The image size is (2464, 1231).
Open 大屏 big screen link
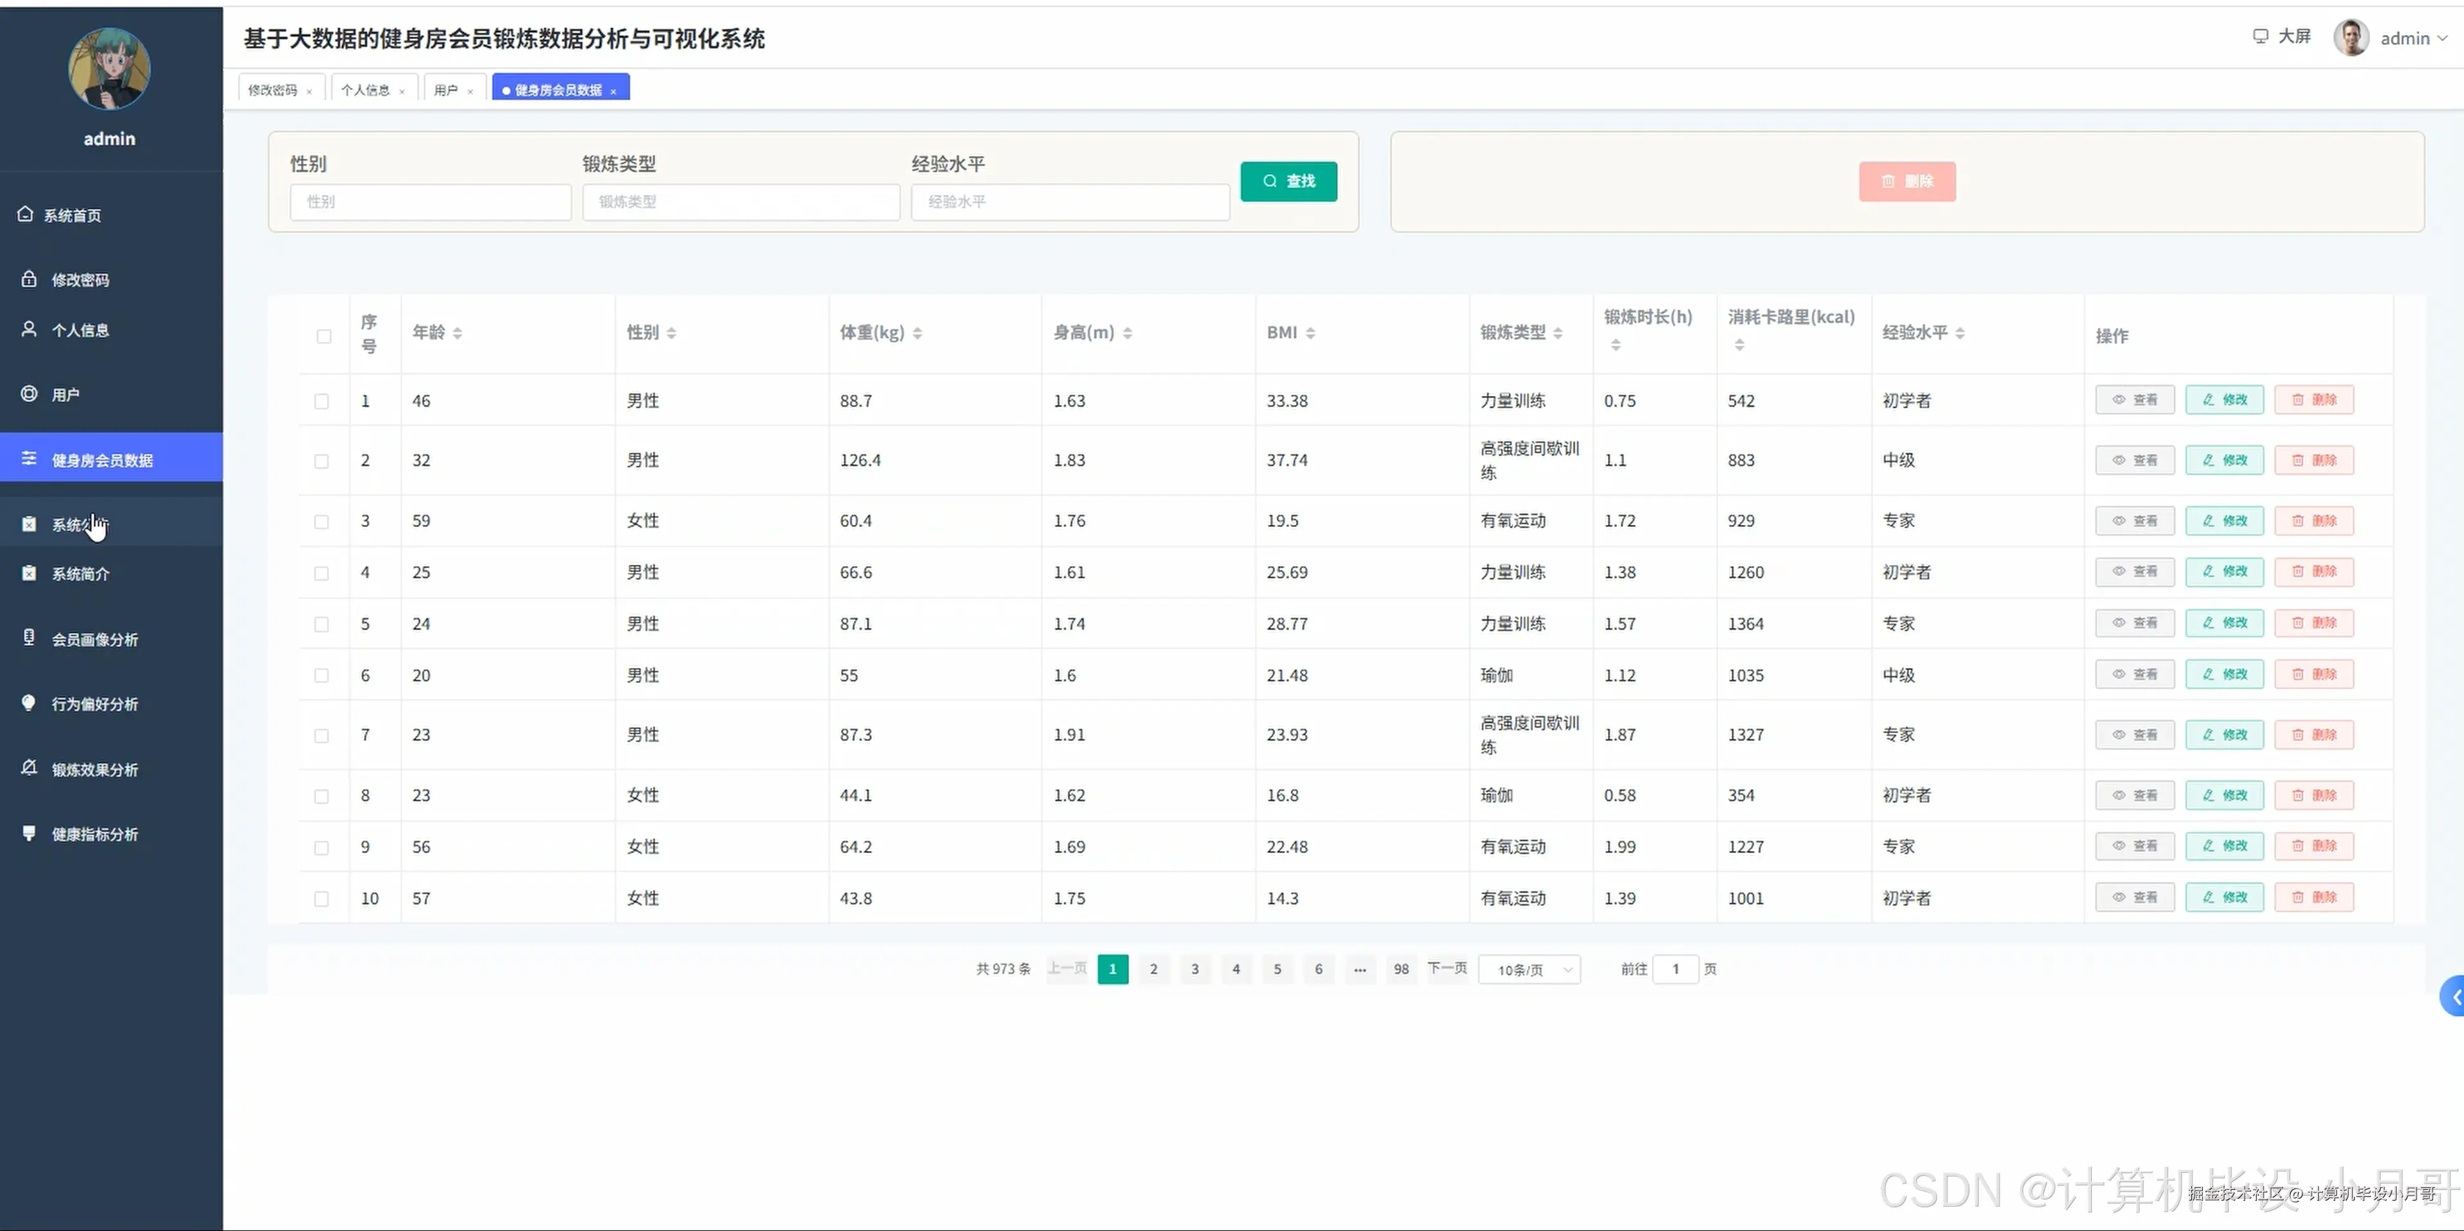[2281, 37]
